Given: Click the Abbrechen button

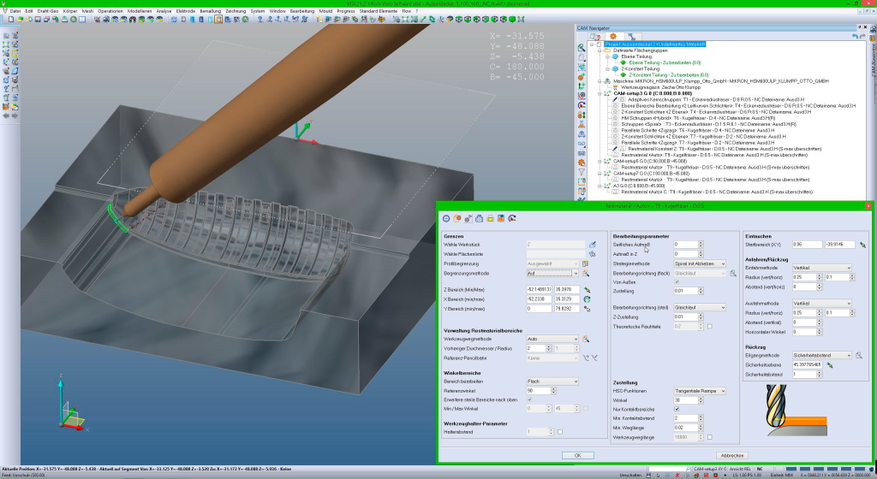Looking at the screenshot, I should coord(731,456).
